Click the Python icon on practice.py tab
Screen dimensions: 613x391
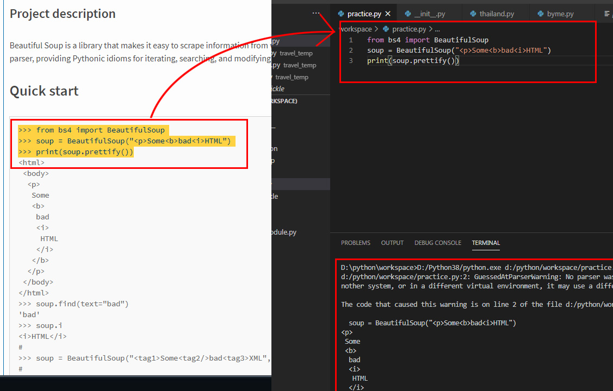(x=341, y=14)
